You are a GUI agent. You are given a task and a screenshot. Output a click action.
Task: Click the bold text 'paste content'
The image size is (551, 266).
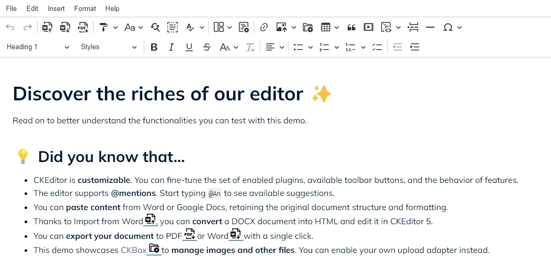tap(93, 207)
